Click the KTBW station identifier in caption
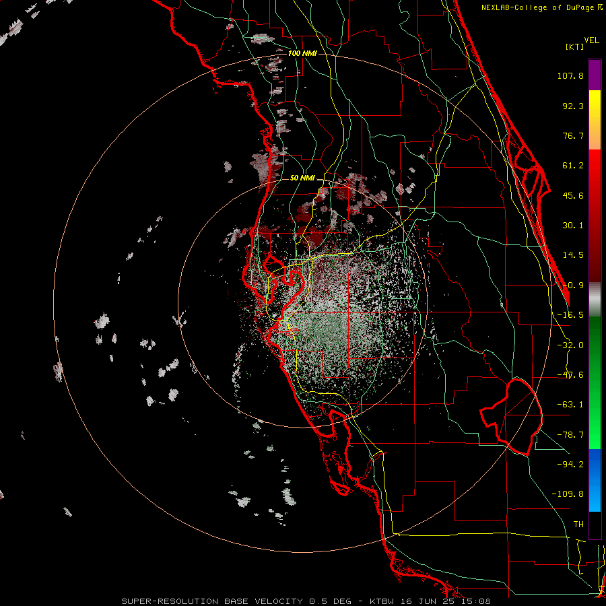Image resolution: width=606 pixels, height=606 pixels. point(382,601)
